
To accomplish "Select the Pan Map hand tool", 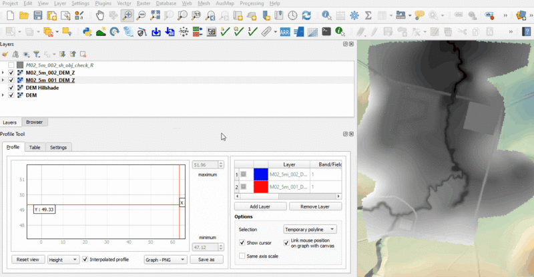I will [x=99, y=15].
